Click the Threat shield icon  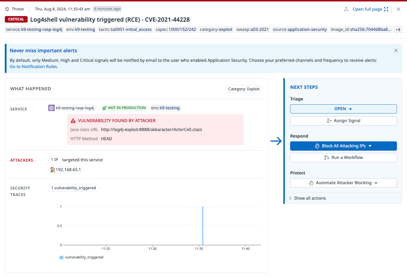click(7, 9)
